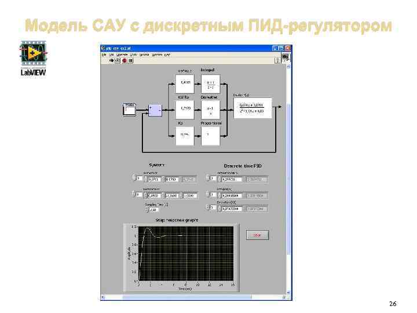
Task: Click the Derivative transfer function block
Action: 210,110
